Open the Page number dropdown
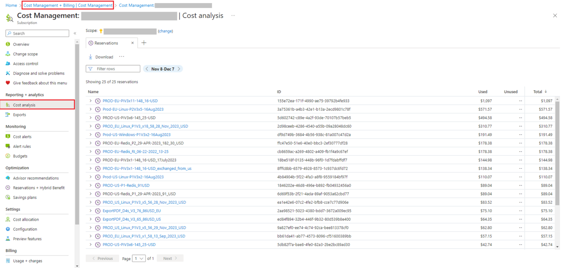 click(x=139, y=258)
